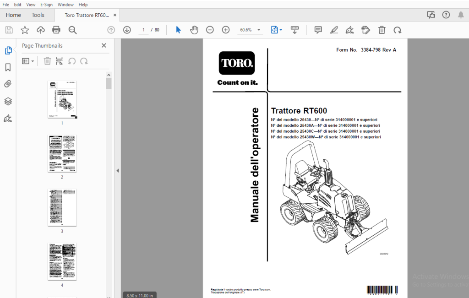469x298 pixels.
Task: Open the Find text magnifier tool
Action: [x=72, y=30]
